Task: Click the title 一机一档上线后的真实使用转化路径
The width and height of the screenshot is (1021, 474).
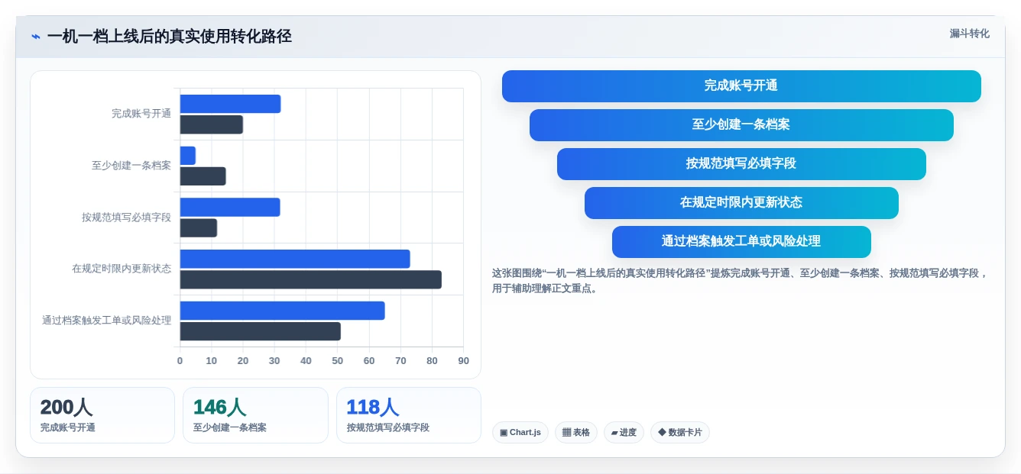Action: (169, 36)
